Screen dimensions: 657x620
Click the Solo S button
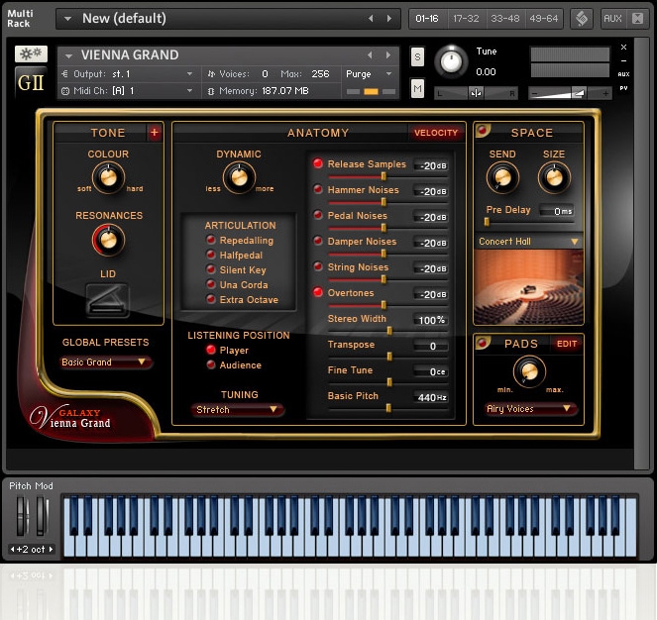click(x=417, y=57)
